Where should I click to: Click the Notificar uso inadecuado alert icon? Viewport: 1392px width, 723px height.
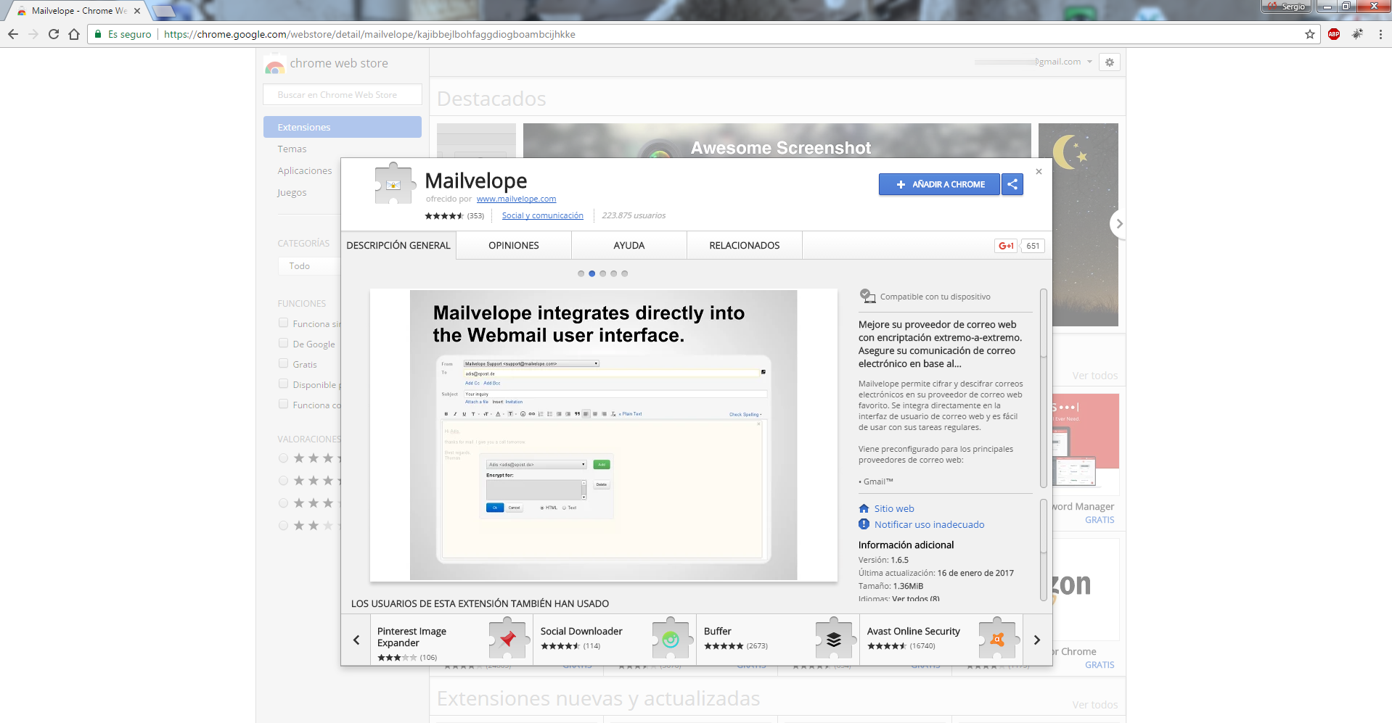tap(864, 524)
